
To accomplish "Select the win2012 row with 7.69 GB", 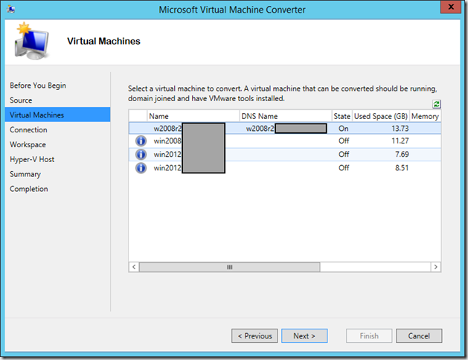I will 285,154.
